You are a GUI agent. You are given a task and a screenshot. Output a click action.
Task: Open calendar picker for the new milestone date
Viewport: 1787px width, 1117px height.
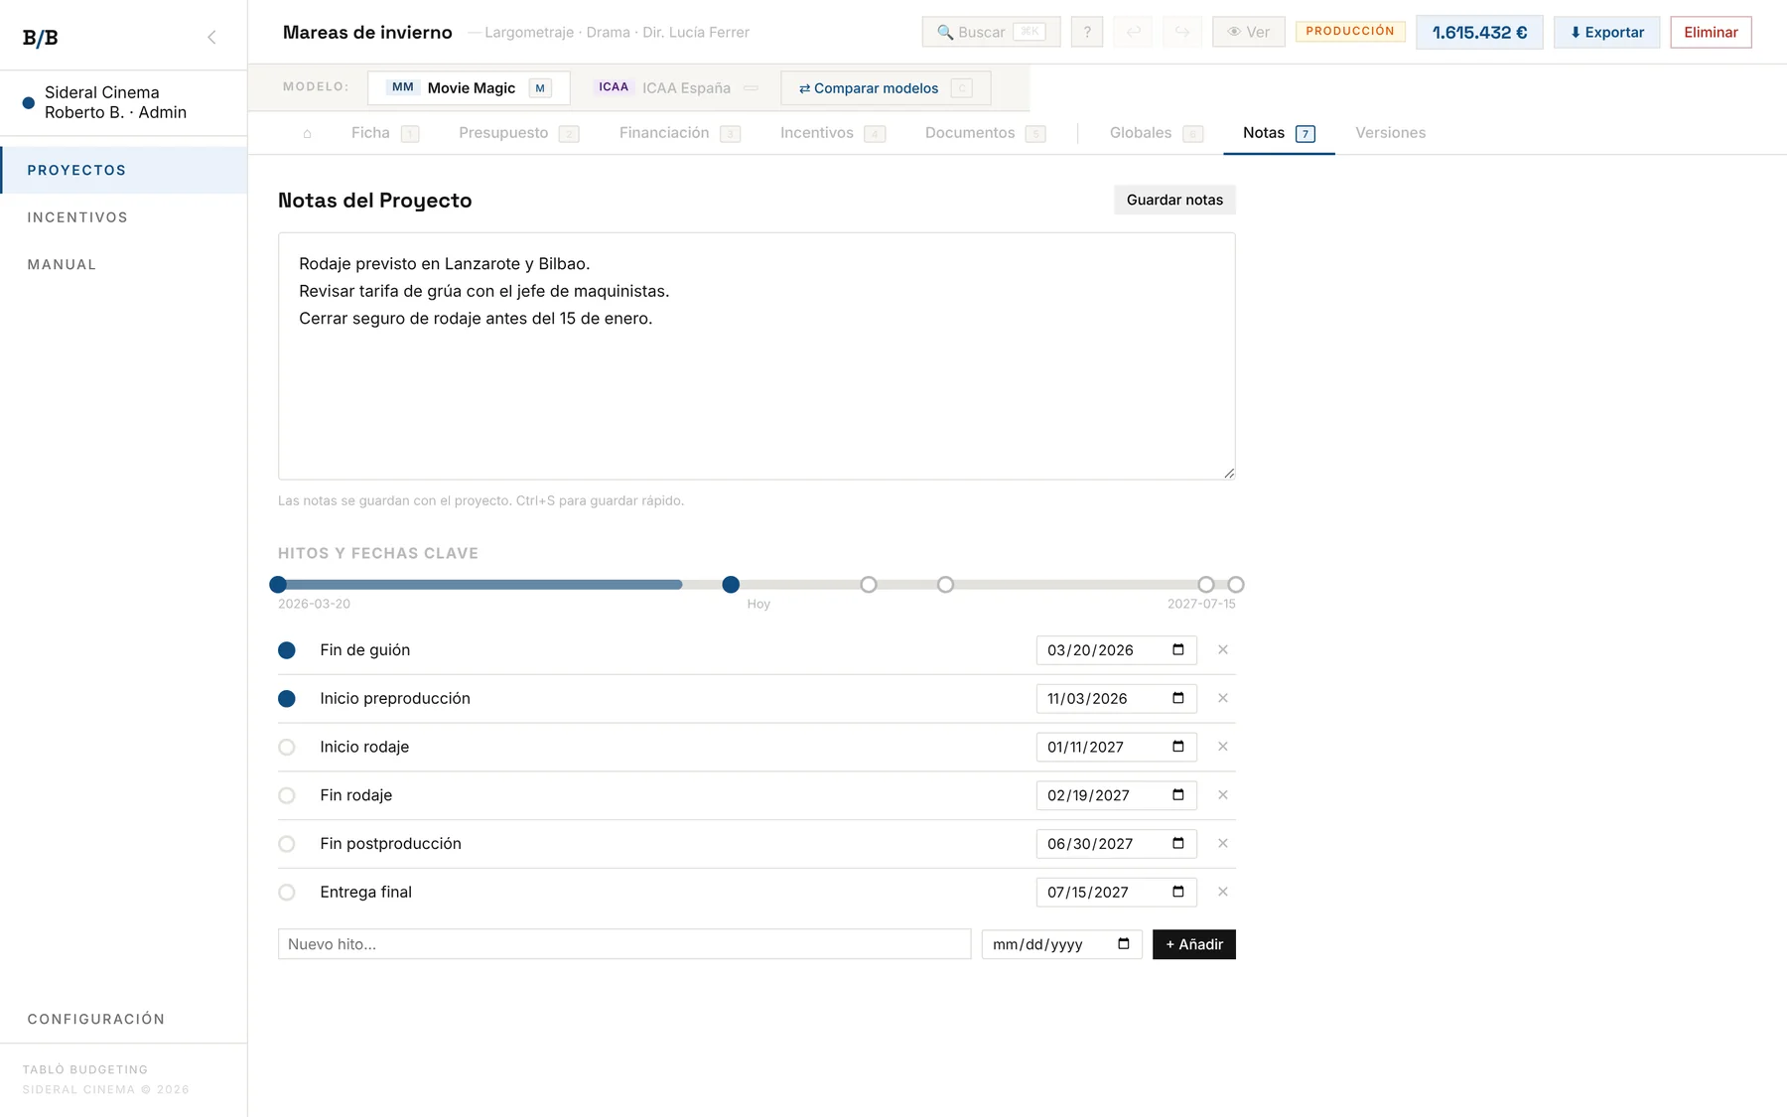(1124, 944)
